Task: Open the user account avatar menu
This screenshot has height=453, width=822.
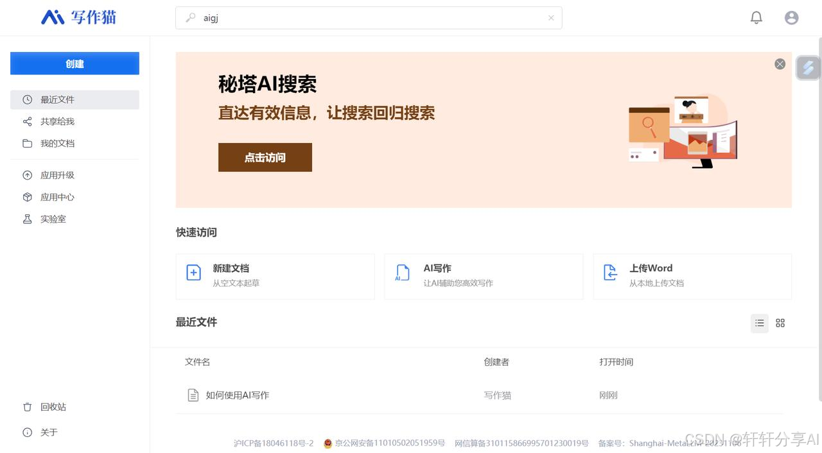Action: click(792, 18)
